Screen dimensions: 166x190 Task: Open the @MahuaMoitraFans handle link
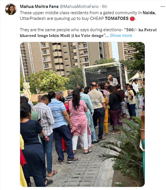(79, 7)
